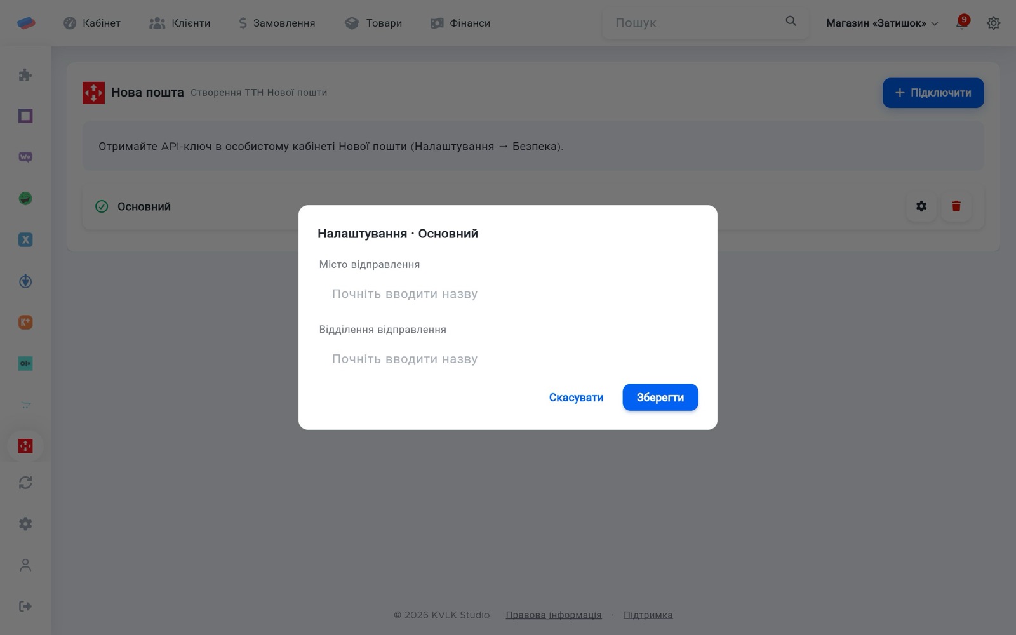
Task: Open the user profile icon in sidebar
Action: (25, 565)
